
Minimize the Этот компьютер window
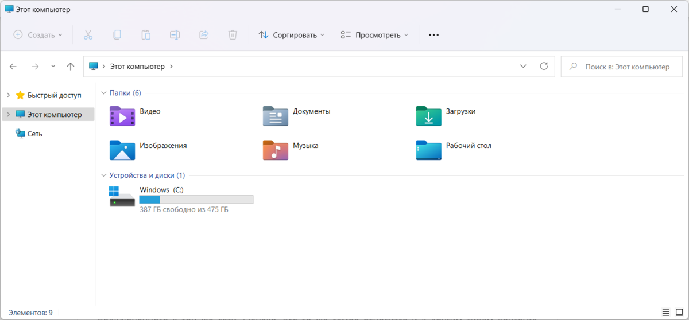tap(618, 9)
